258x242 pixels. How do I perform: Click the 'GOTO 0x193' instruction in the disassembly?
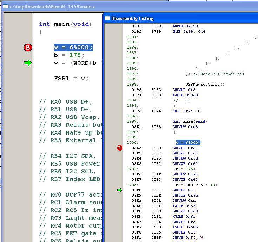click(185, 26)
